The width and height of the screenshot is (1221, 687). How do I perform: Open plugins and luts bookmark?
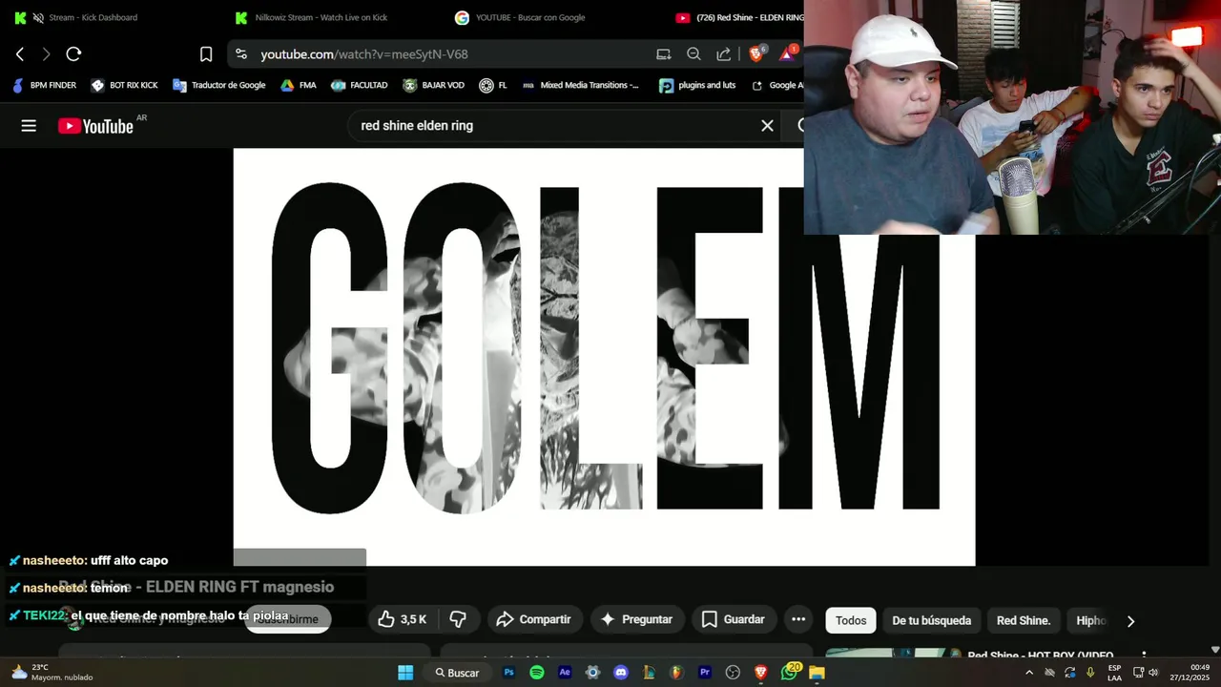697,85
